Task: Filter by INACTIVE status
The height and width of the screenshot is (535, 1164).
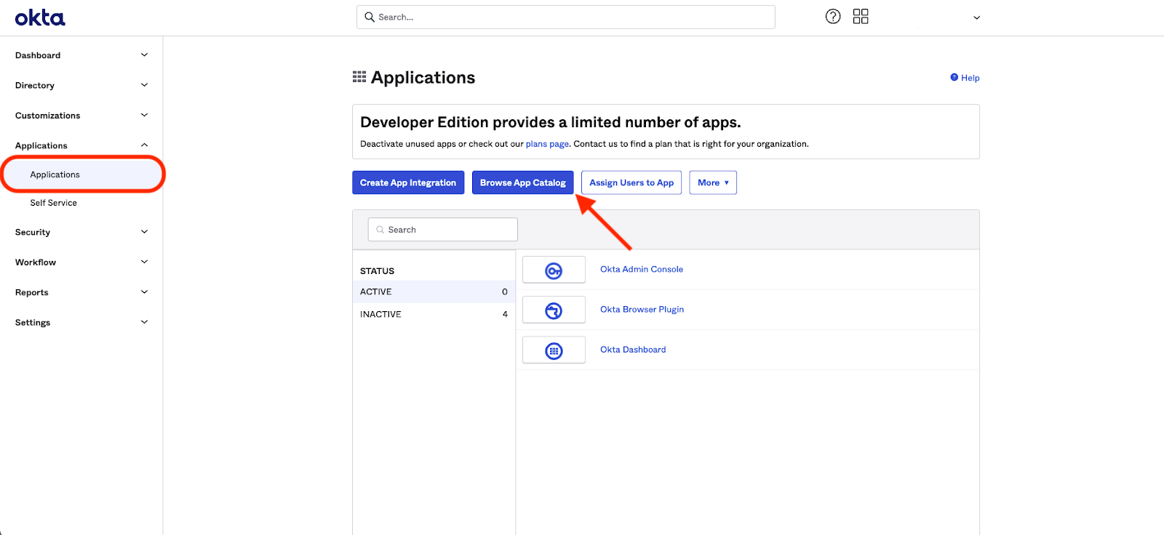Action: [x=434, y=314]
